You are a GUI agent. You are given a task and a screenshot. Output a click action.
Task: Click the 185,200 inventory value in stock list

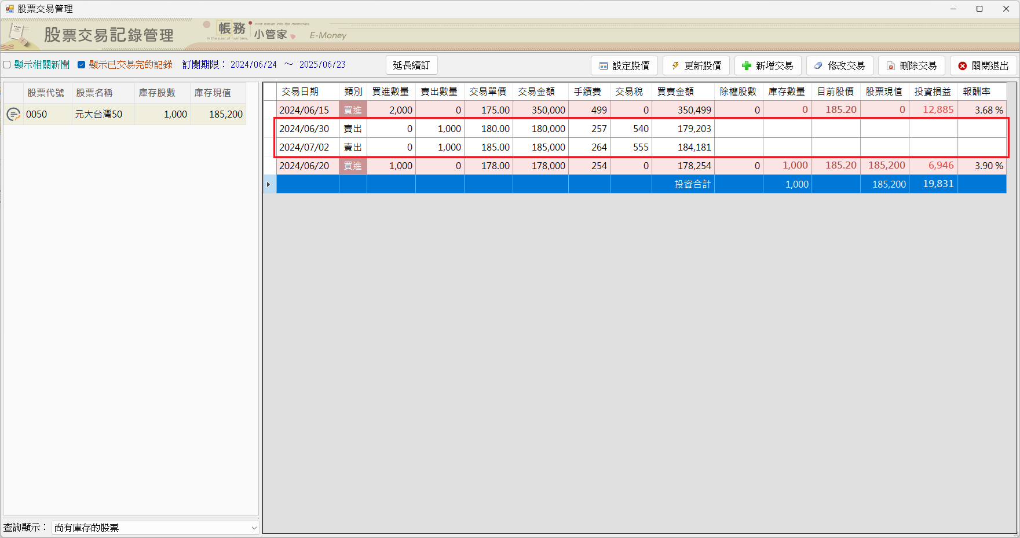coord(218,114)
